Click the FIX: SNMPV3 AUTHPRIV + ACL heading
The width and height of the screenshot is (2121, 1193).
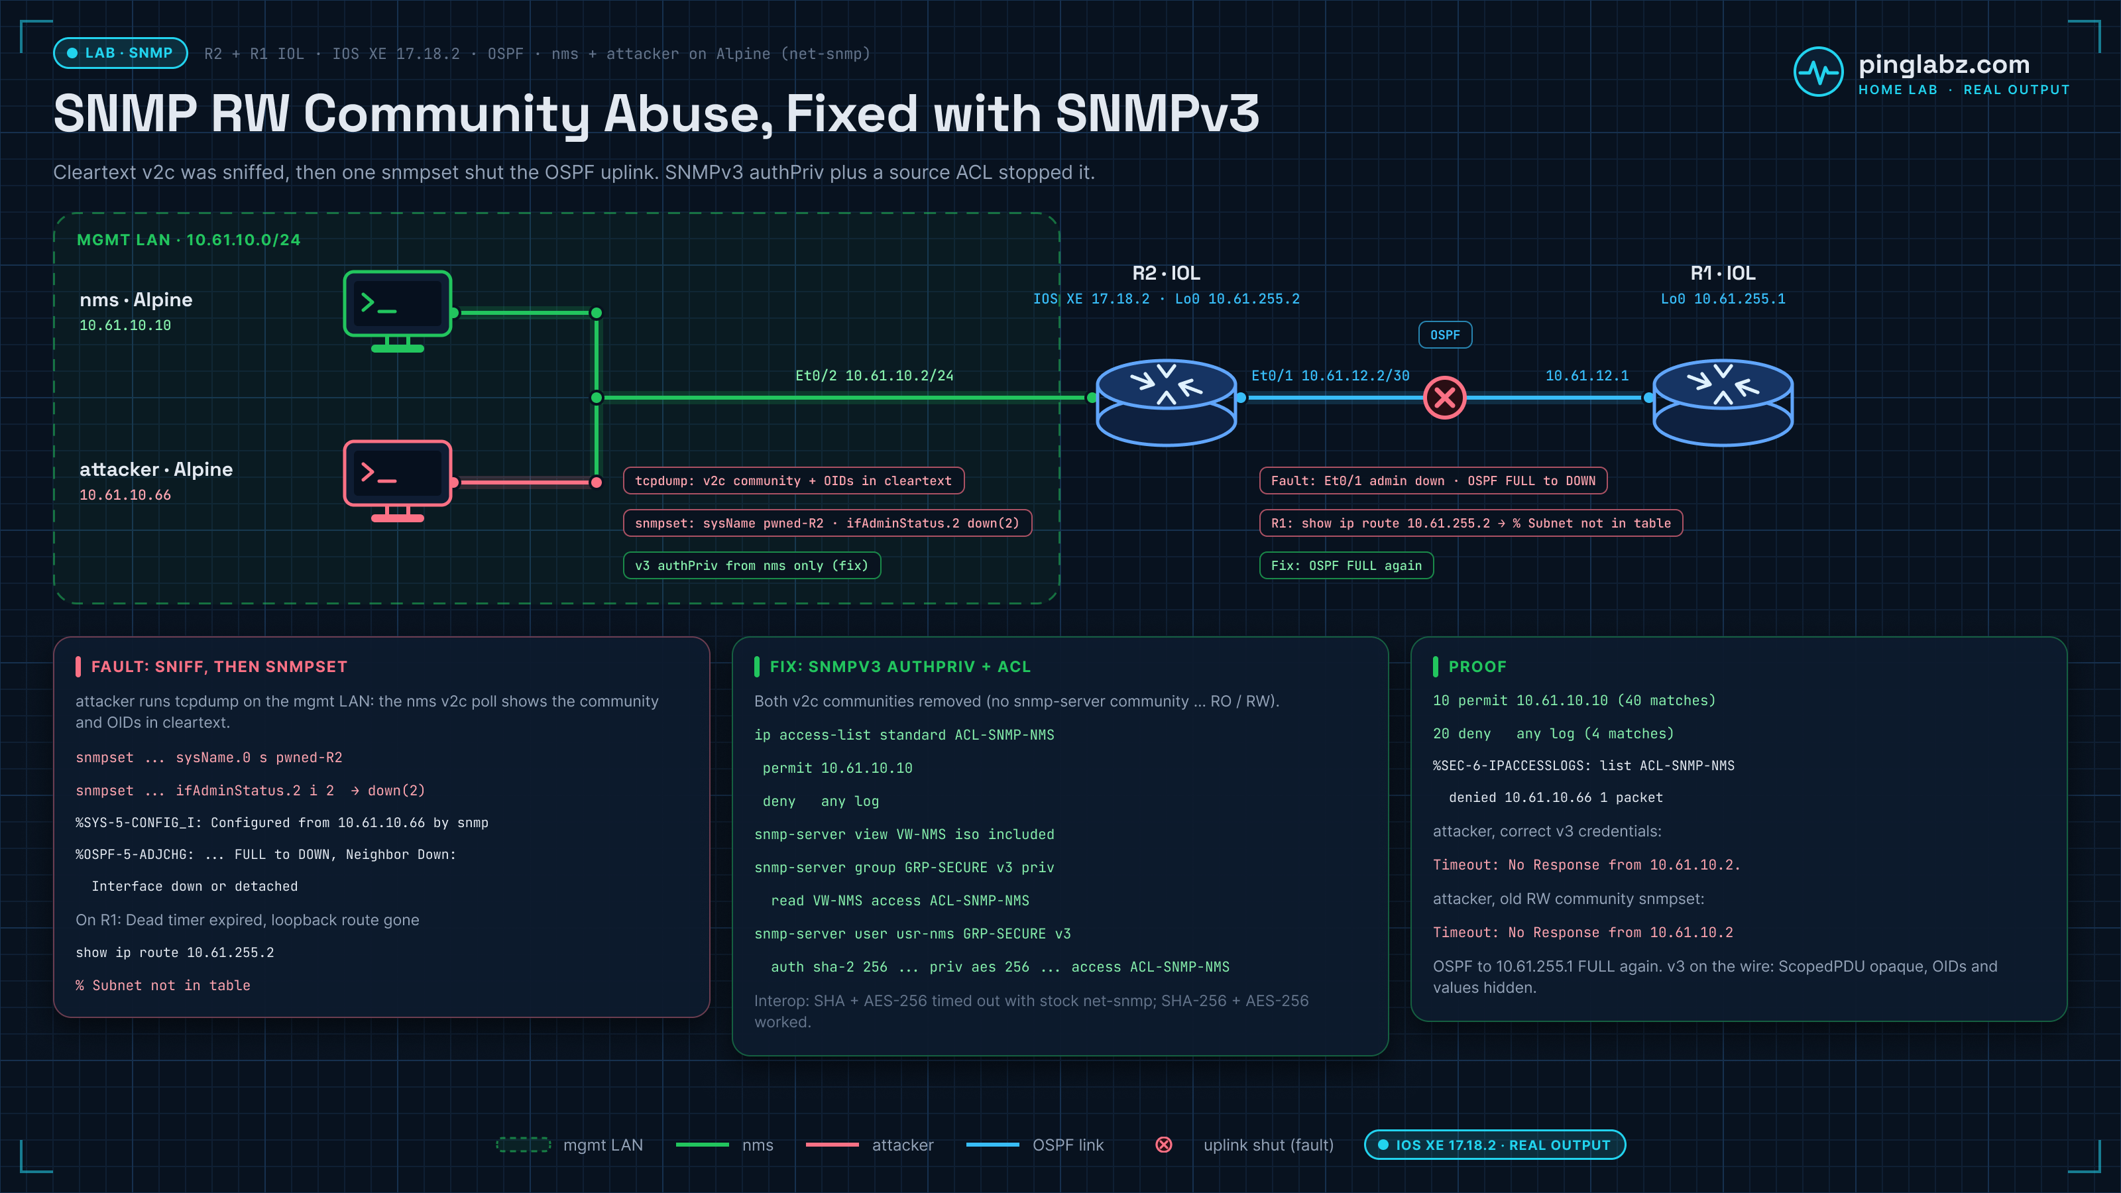900,667
